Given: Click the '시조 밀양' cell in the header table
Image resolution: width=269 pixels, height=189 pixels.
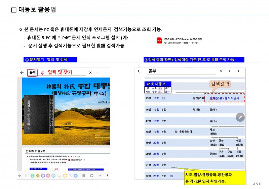Looking at the screenshot, I should [154, 90].
